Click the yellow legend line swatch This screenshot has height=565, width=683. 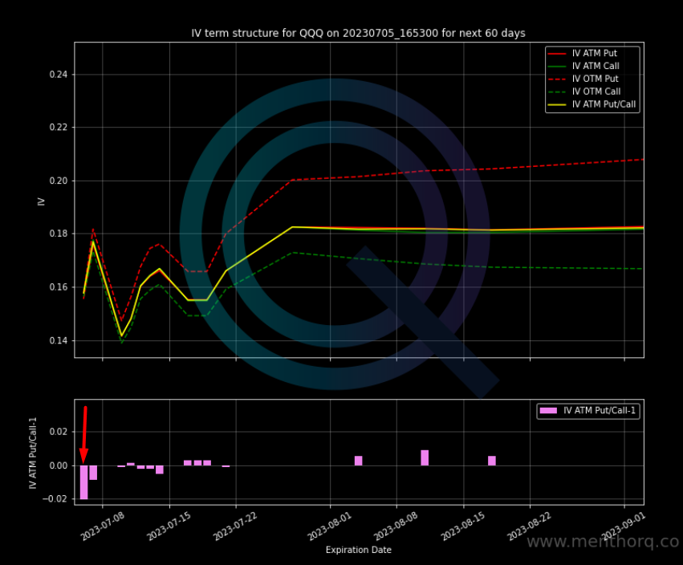[x=557, y=104]
